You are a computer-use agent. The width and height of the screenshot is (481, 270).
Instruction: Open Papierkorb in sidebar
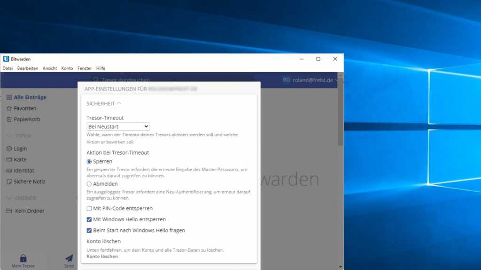[27, 120]
